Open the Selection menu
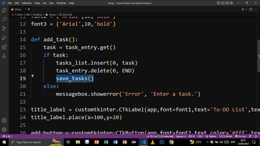Viewport: 260px width, 146px height. [26, 3]
